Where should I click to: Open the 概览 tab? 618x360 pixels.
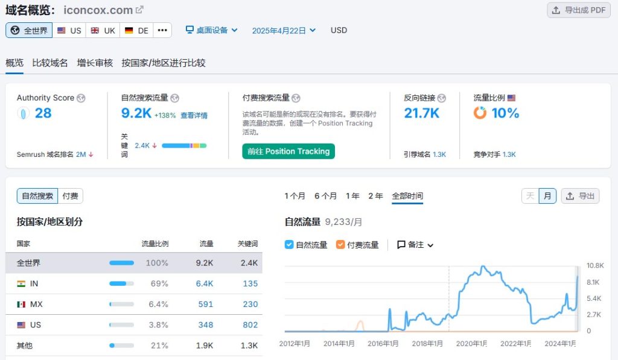coord(14,63)
